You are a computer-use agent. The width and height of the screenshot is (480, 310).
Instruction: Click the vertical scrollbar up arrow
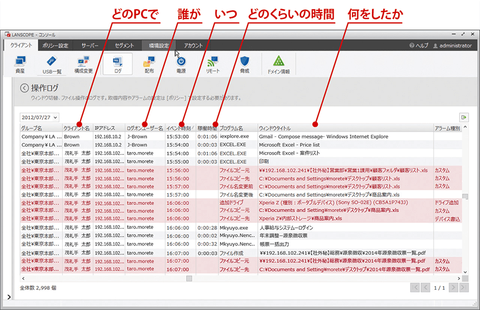point(465,127)
